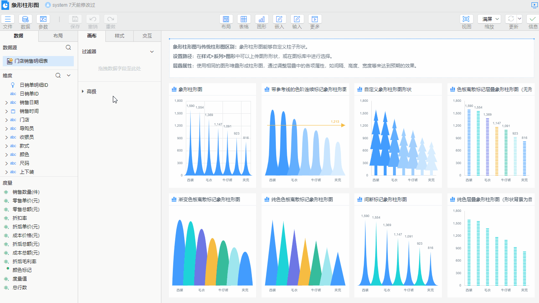539x303 pixels.
Task: Switch to the 布局 tab in left panel
Action: [58, 36]
